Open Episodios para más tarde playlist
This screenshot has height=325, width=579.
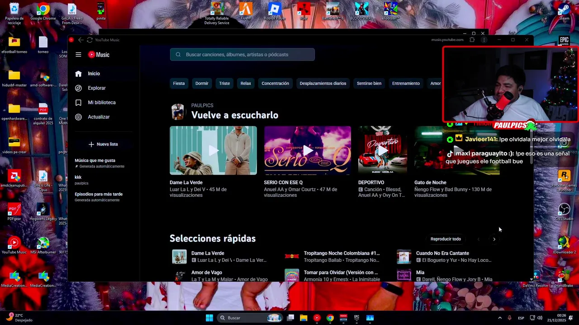point(99,196)
